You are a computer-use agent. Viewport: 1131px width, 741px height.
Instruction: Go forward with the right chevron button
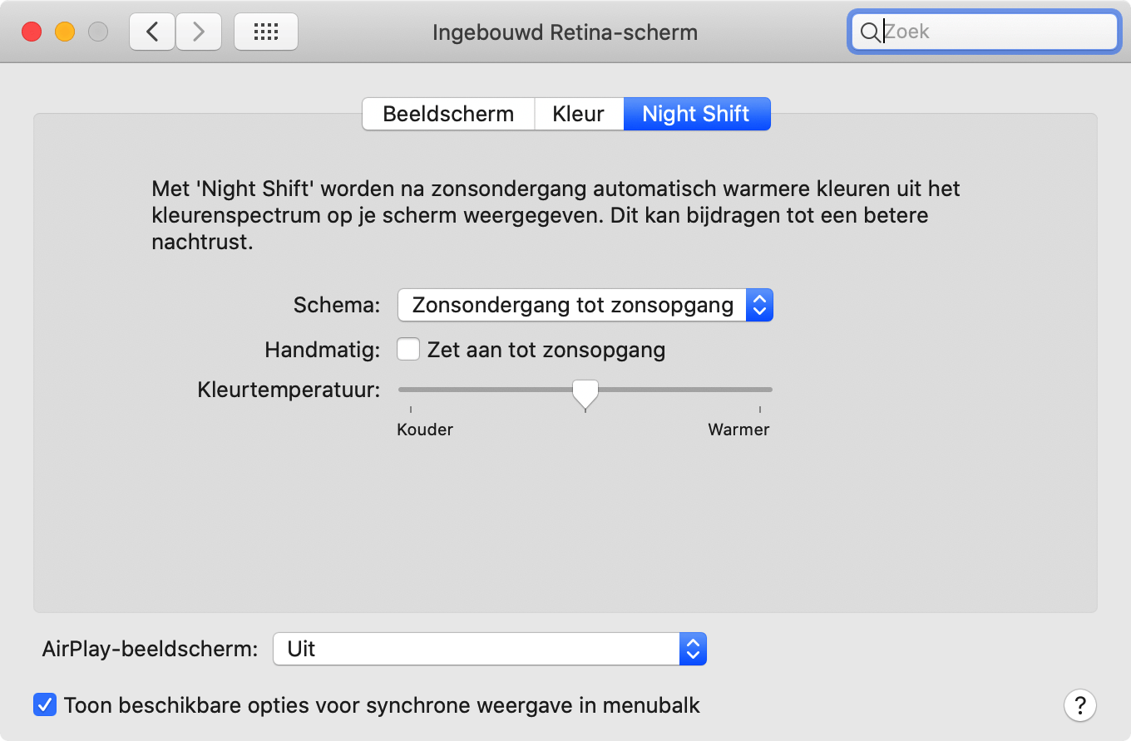198,32
